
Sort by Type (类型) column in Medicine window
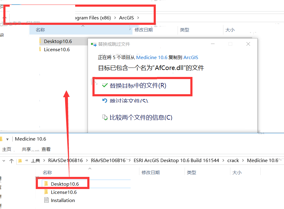pyautogui.click(x=192, y=172)
